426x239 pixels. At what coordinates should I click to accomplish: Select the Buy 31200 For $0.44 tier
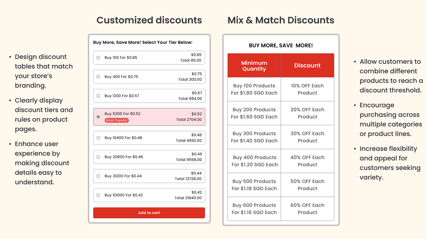pos(149,176)
